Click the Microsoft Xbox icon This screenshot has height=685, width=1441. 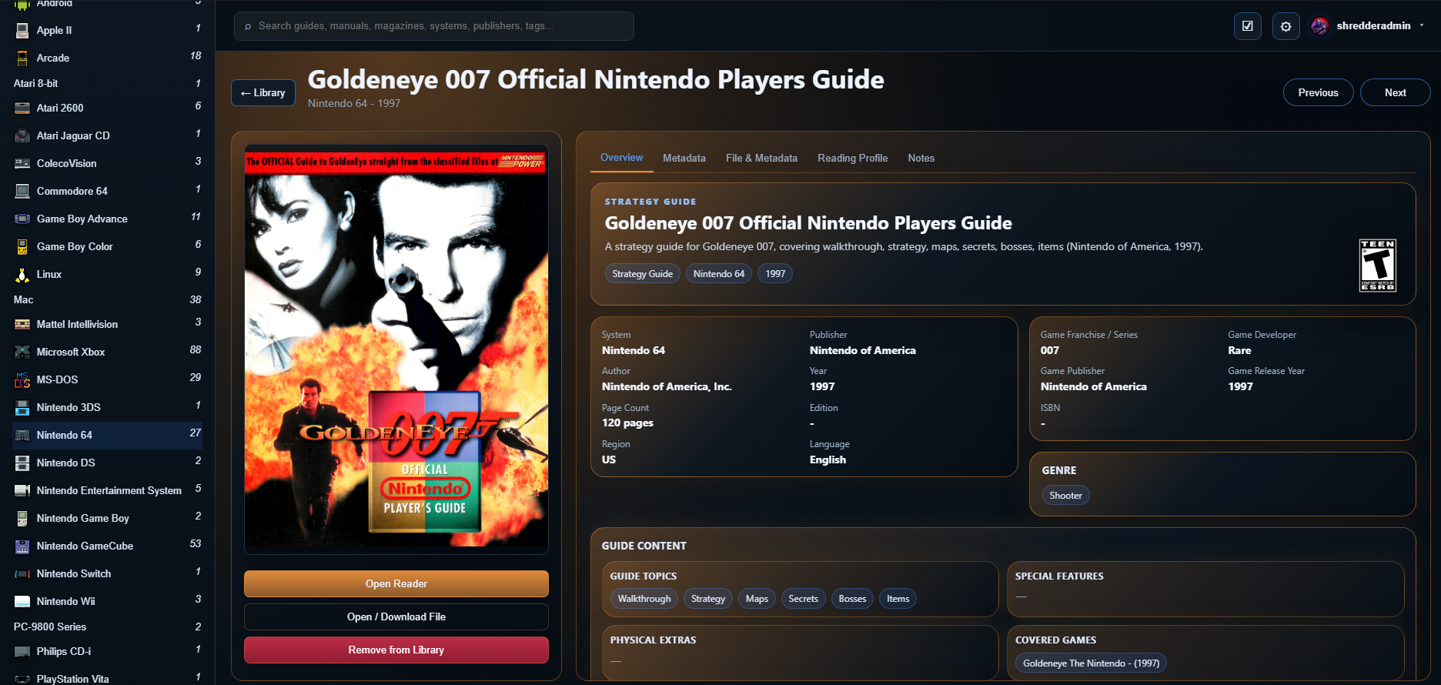pyautogui.click(x=22, y=352)
